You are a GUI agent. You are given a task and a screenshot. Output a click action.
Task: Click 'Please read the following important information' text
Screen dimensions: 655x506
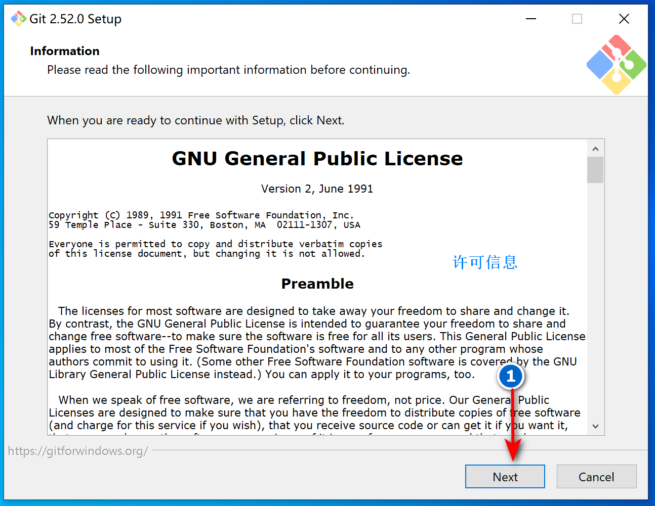tap(229, 70)
